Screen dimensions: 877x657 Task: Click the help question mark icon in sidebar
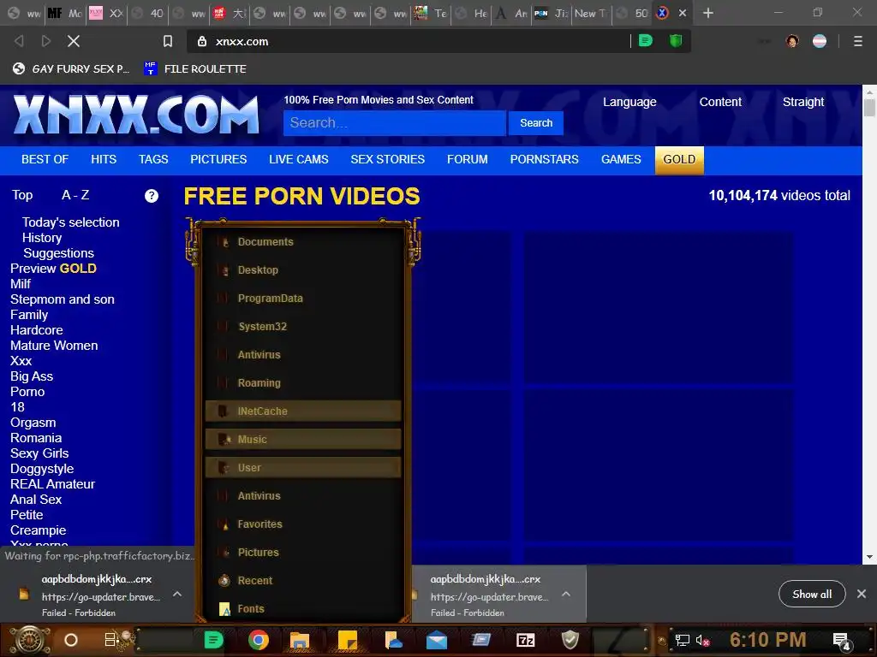click(x=152, y=196)
